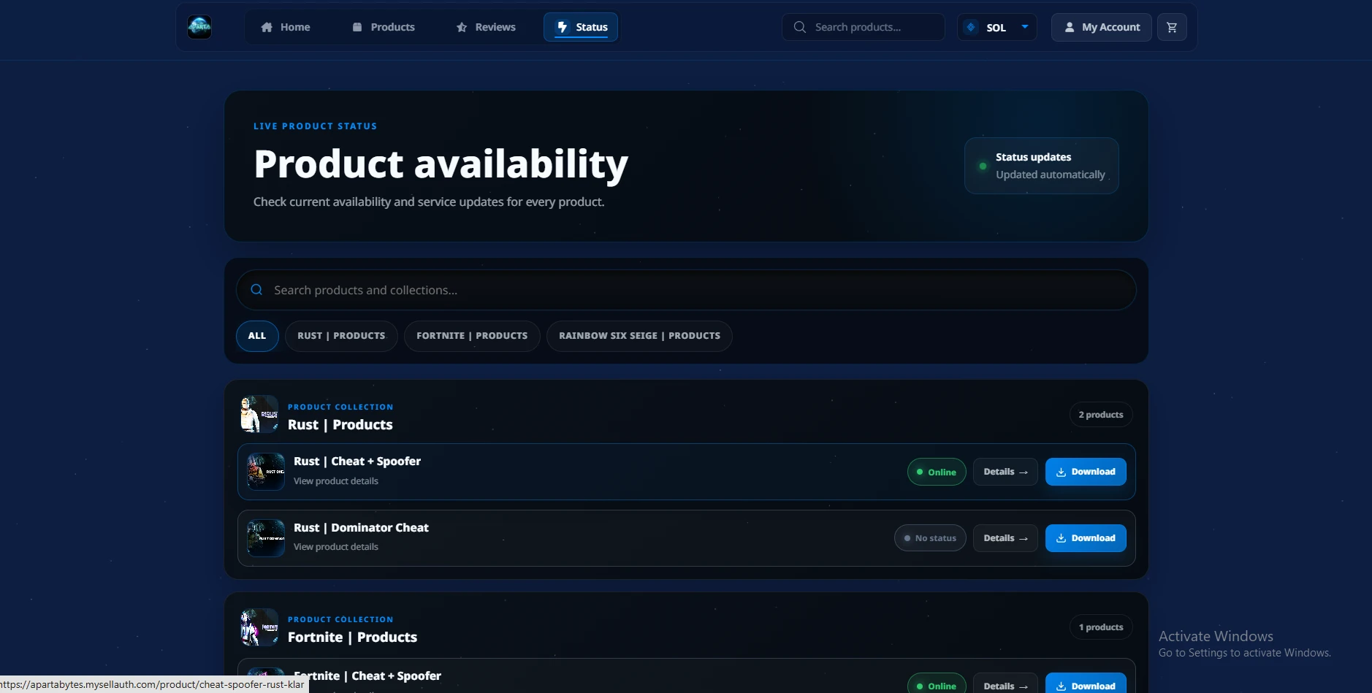Open the Reviews page
Image resolution: width=1372 pixels, height=693 pixels.
tap(486, 27)
